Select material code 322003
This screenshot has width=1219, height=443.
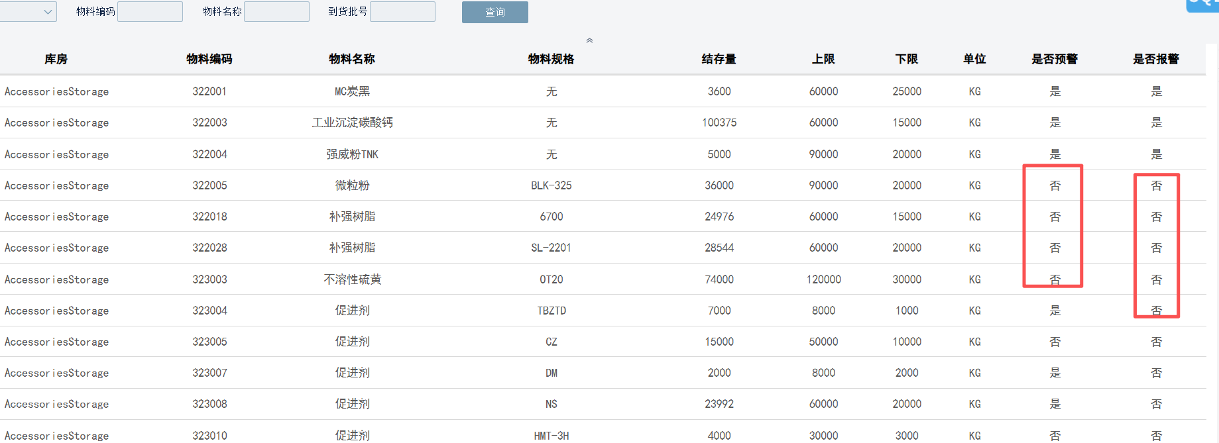pos(209,123)
